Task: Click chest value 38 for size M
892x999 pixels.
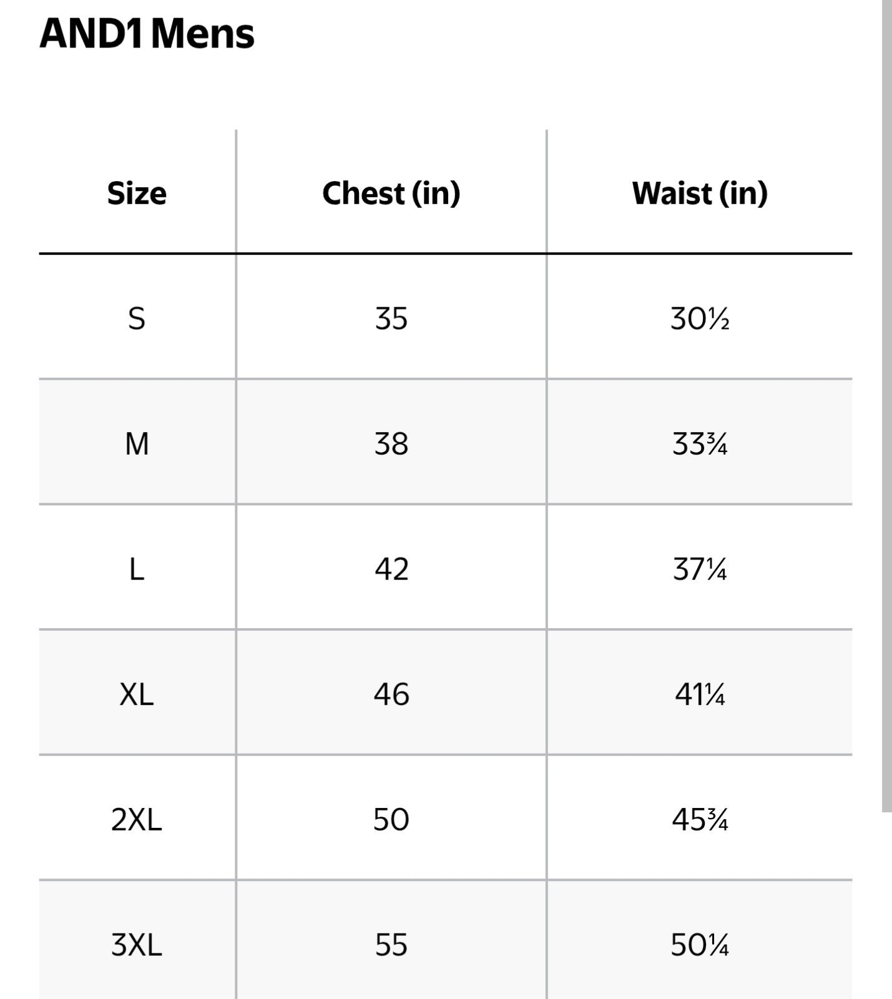Action: pyautogui.click(x=391, y=444)
